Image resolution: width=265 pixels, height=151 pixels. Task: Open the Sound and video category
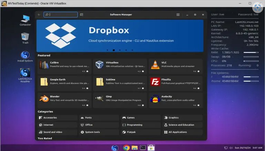tap(58, 132)
